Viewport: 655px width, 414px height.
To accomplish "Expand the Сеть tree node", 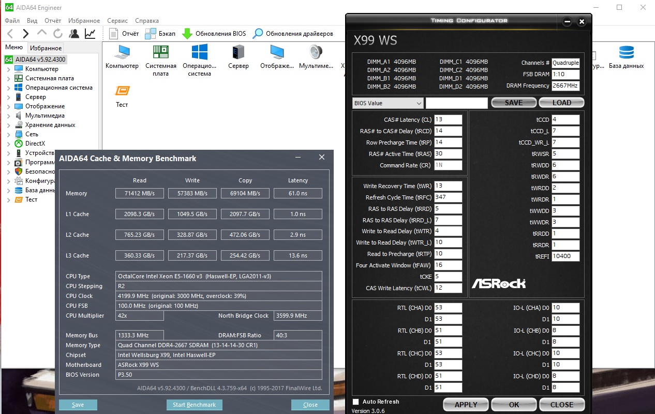I will 8,134.
